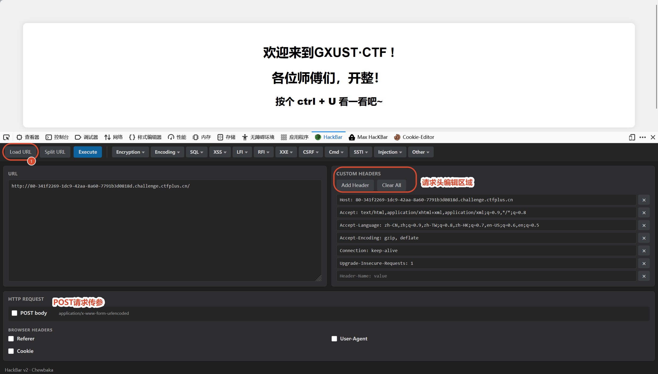Open the XXE dropdown menu

[286, 152]
